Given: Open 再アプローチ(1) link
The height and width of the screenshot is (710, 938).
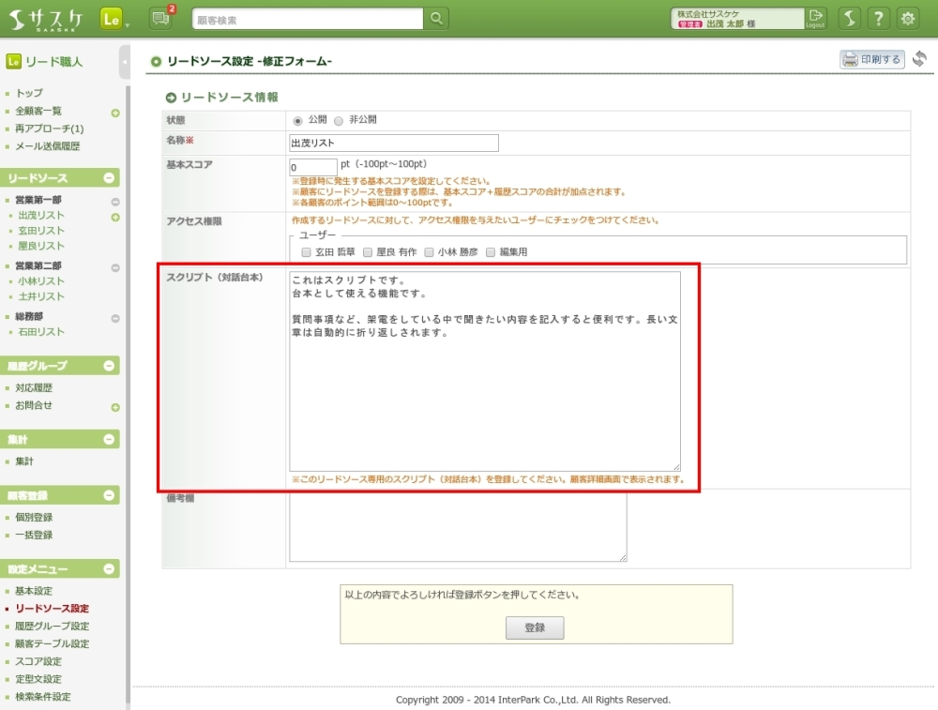Looking at the screenshot, I should [49, 128].
